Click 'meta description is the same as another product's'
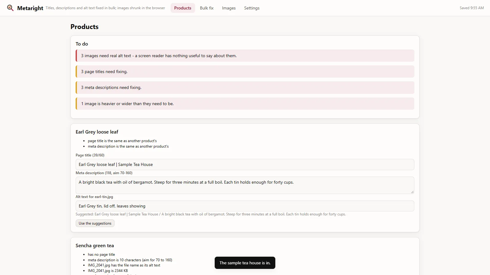The image size is (490, 275). pos(128,146)
